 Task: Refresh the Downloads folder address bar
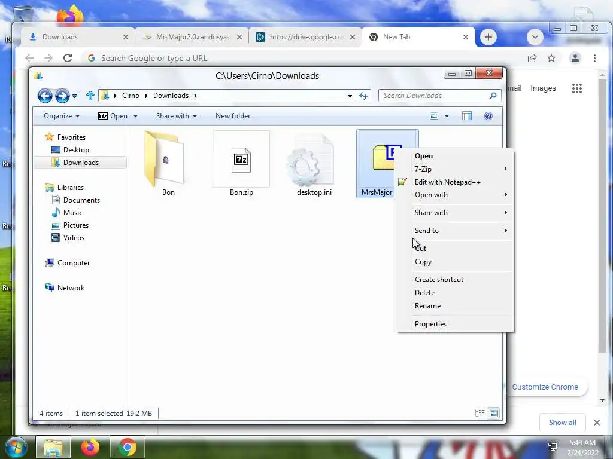coord(363,96)
